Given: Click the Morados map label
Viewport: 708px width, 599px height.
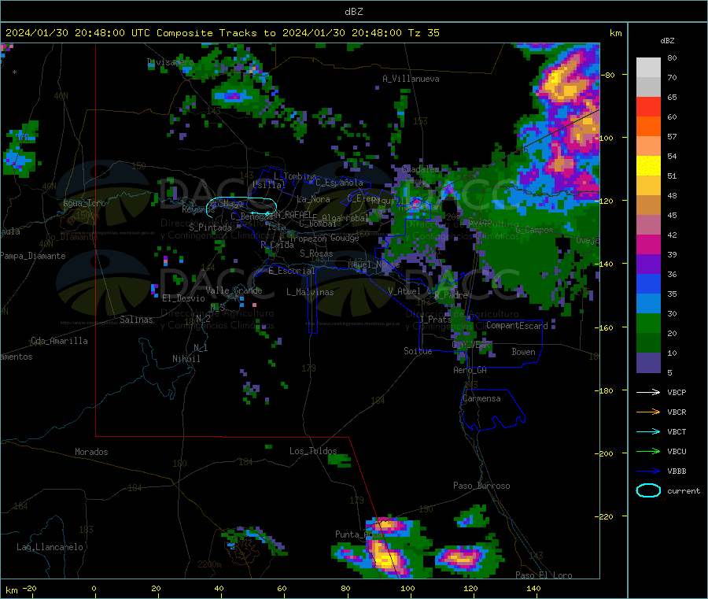Looking at the screenshot, I should point(91,452).
